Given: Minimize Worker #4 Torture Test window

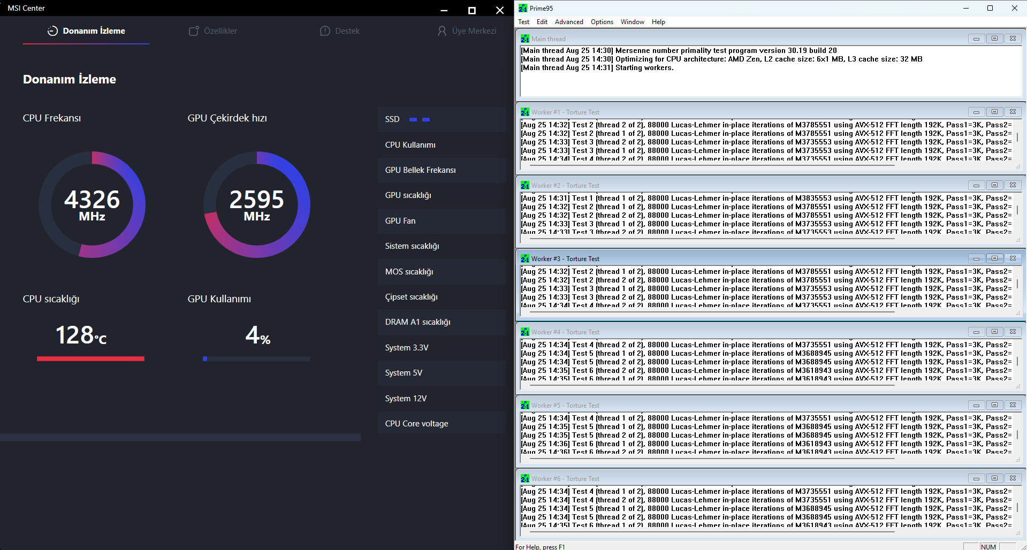Looking at the screenshot, I should (x=976, y=332).
